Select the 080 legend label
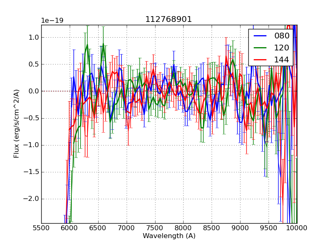 282,36
